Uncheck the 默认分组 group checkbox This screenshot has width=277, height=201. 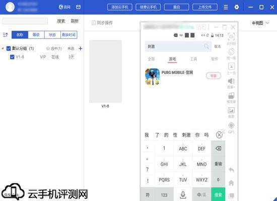[x=9, y=48]
